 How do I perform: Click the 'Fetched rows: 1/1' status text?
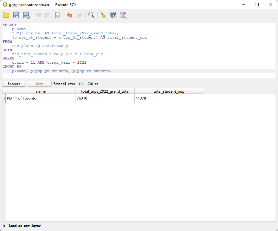69,84
